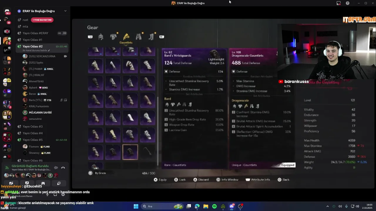
Task: Join voice channel Yayın Odası #1
Action: tap(42, 40)
